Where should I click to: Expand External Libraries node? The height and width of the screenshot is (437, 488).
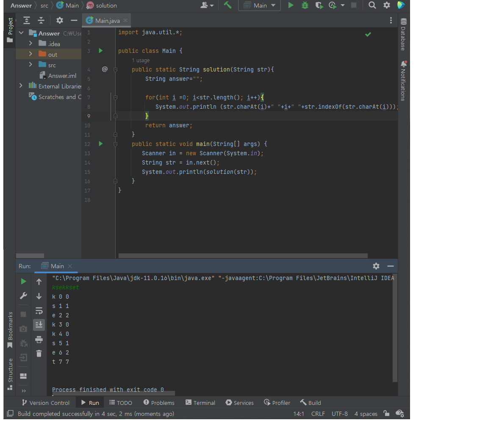click(21, 85)
